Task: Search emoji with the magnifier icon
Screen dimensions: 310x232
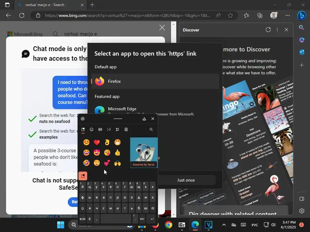Action: coord(151,129)
